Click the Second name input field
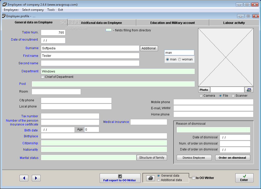This screenshot has width=261, height=189. (x=90, y=63)
